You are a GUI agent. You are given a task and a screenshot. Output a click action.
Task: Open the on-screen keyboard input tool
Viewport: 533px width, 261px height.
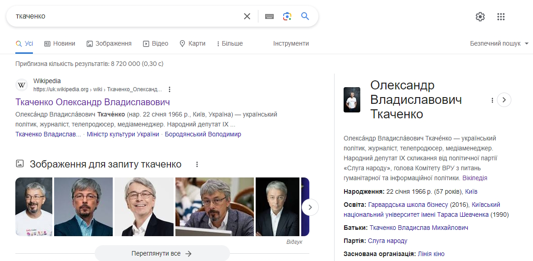[269, 16]
